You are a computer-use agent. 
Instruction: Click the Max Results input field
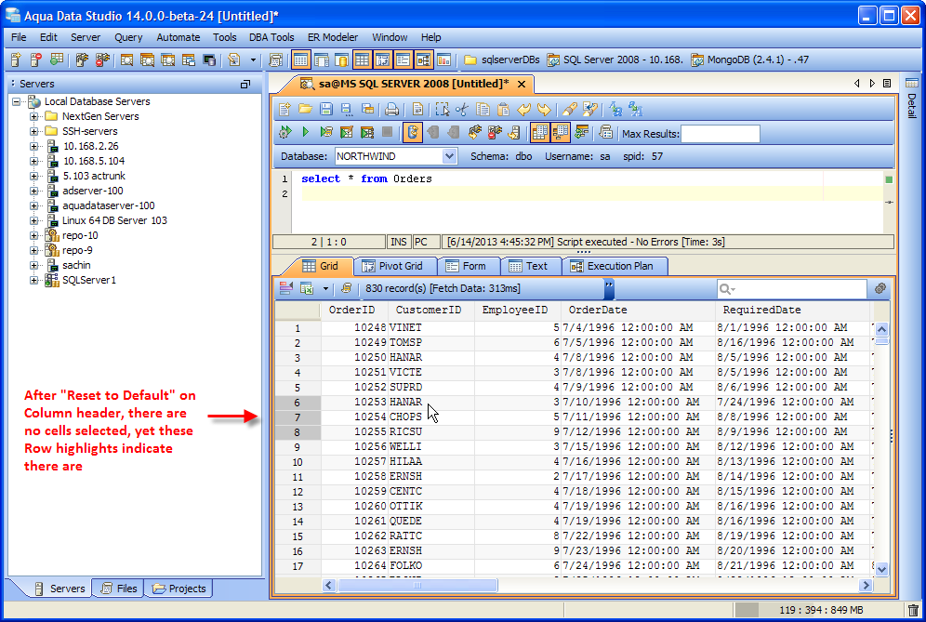721,134
